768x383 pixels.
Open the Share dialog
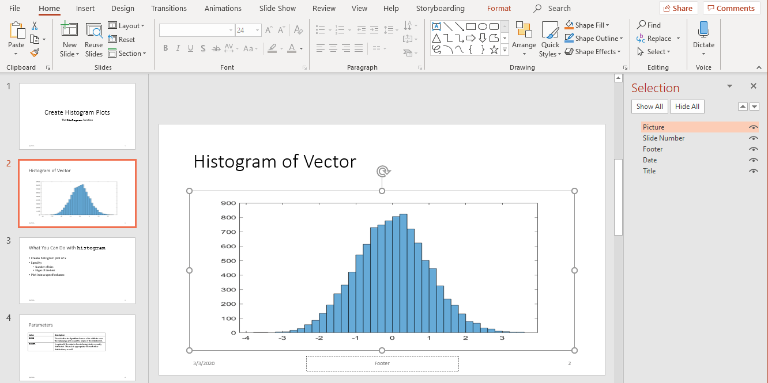678,8
